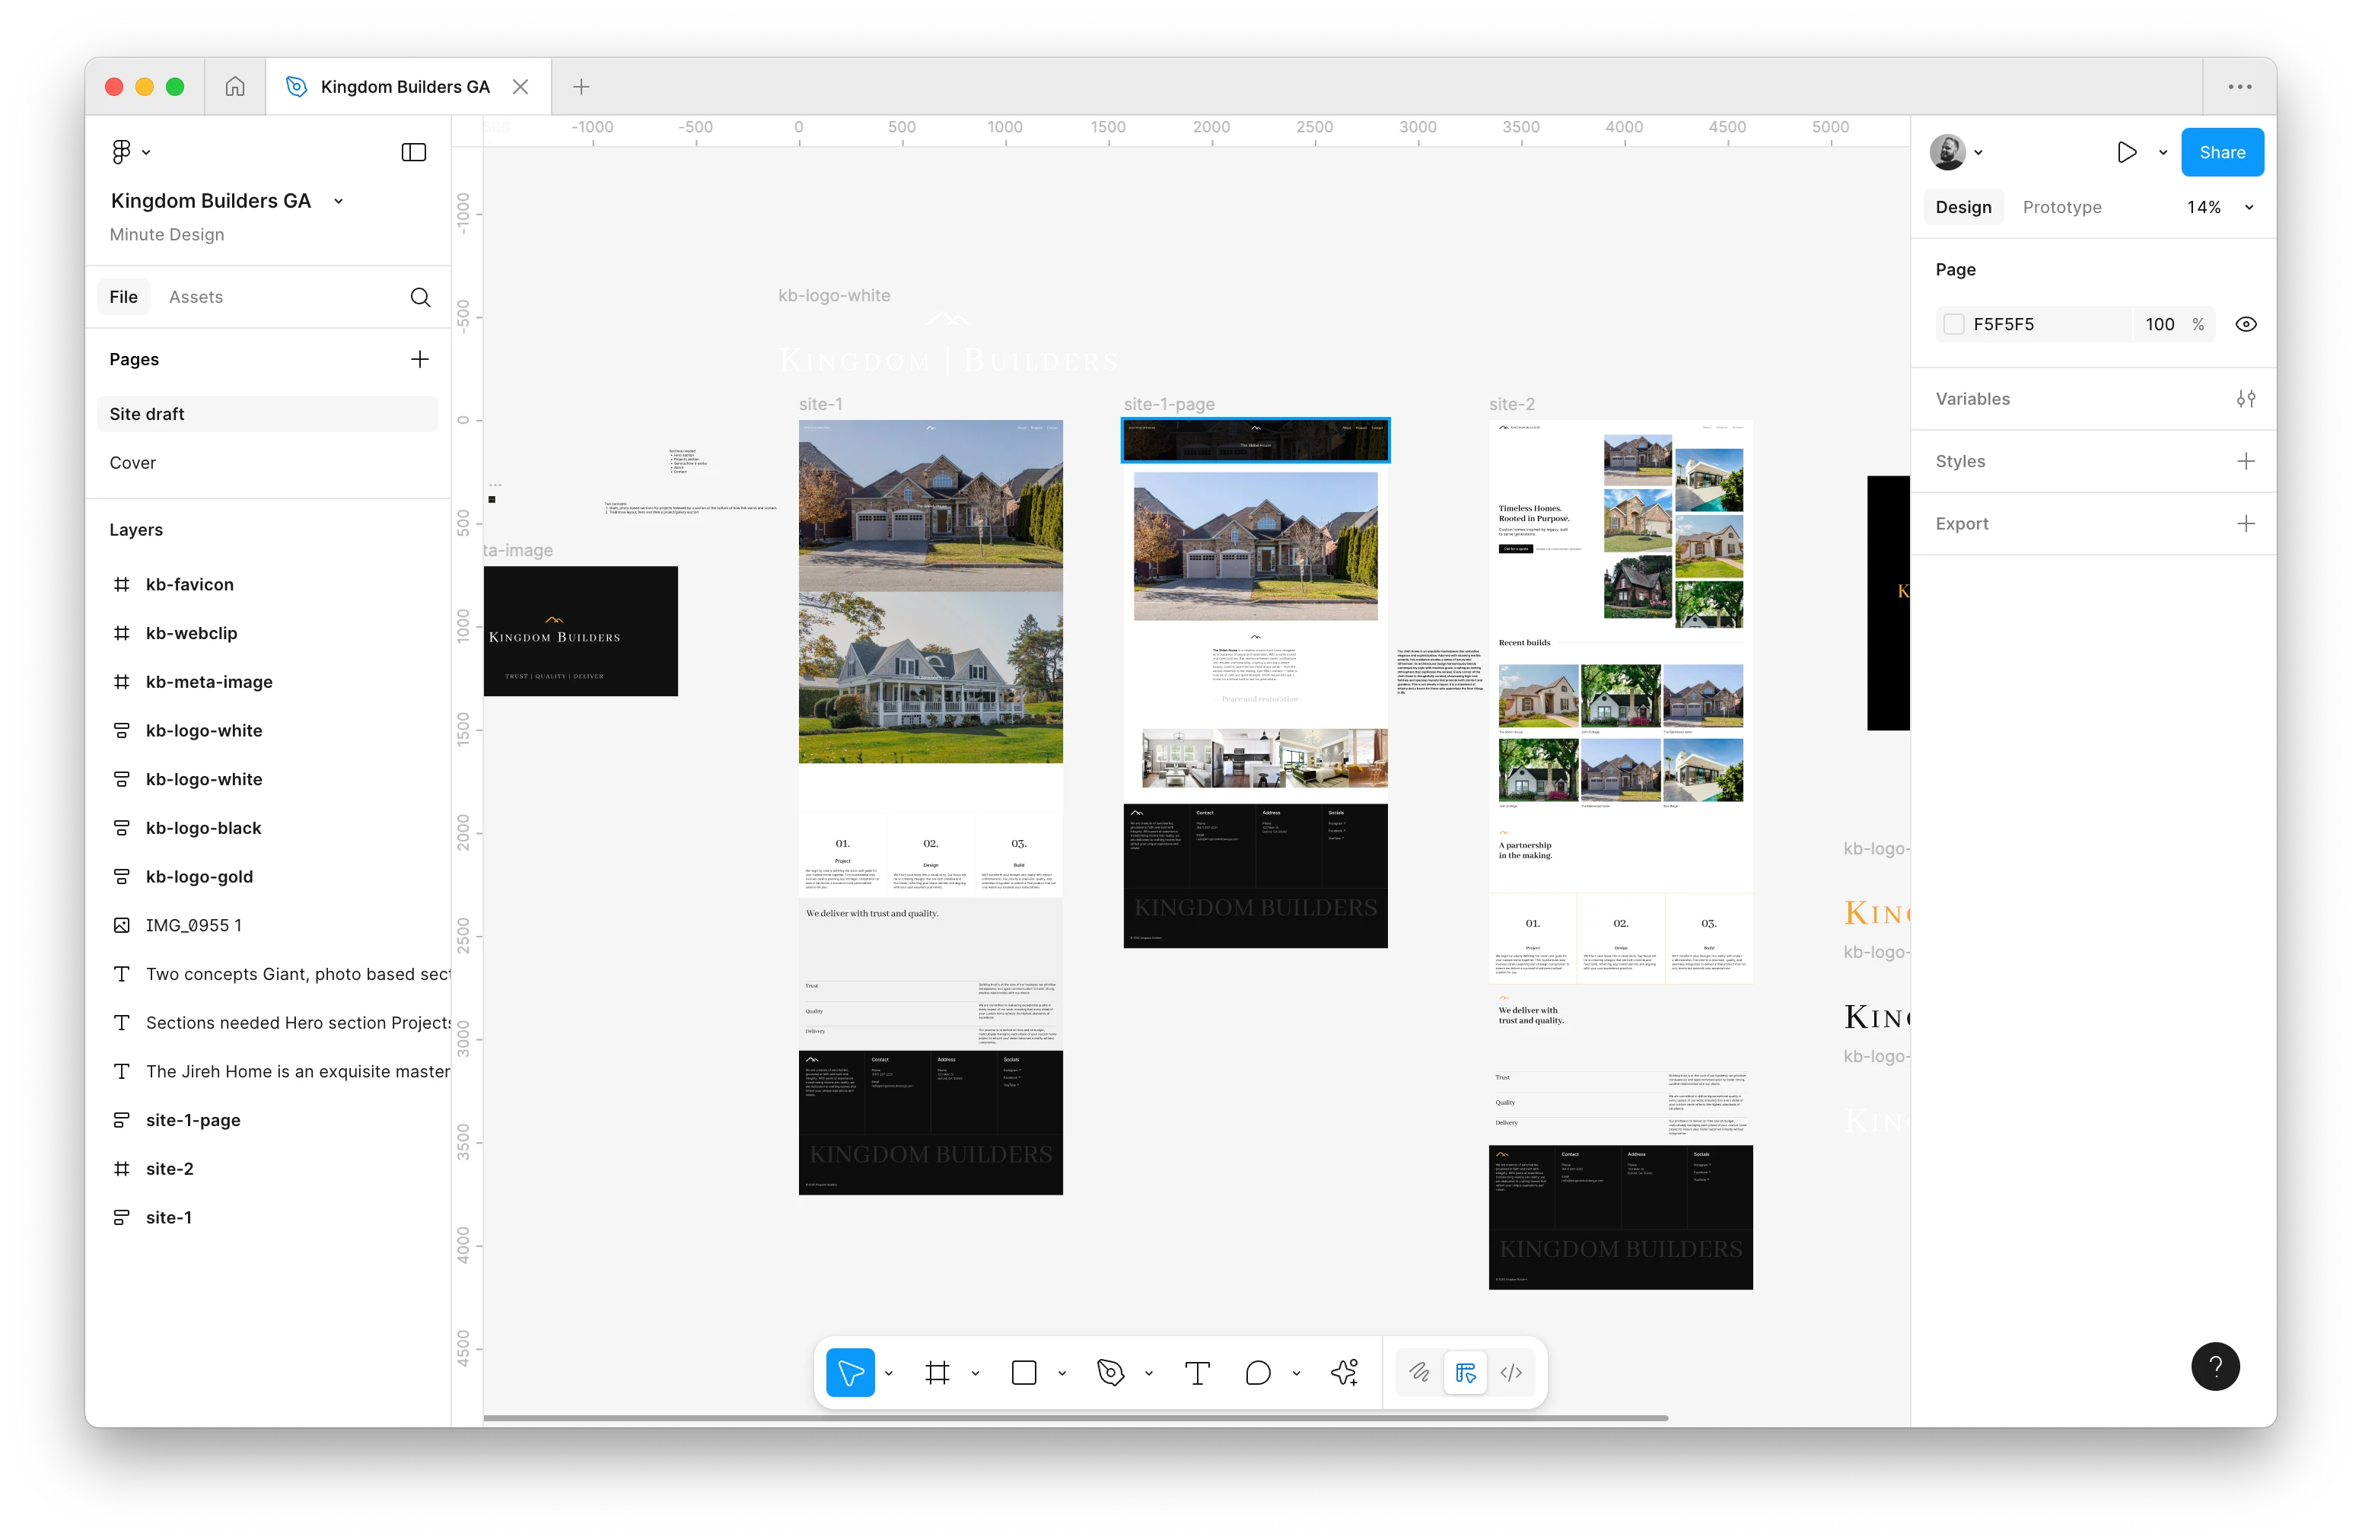The image size is (2362, 1540).
Task: Expand Move tool options chevron
Action: pos(890,1373)
